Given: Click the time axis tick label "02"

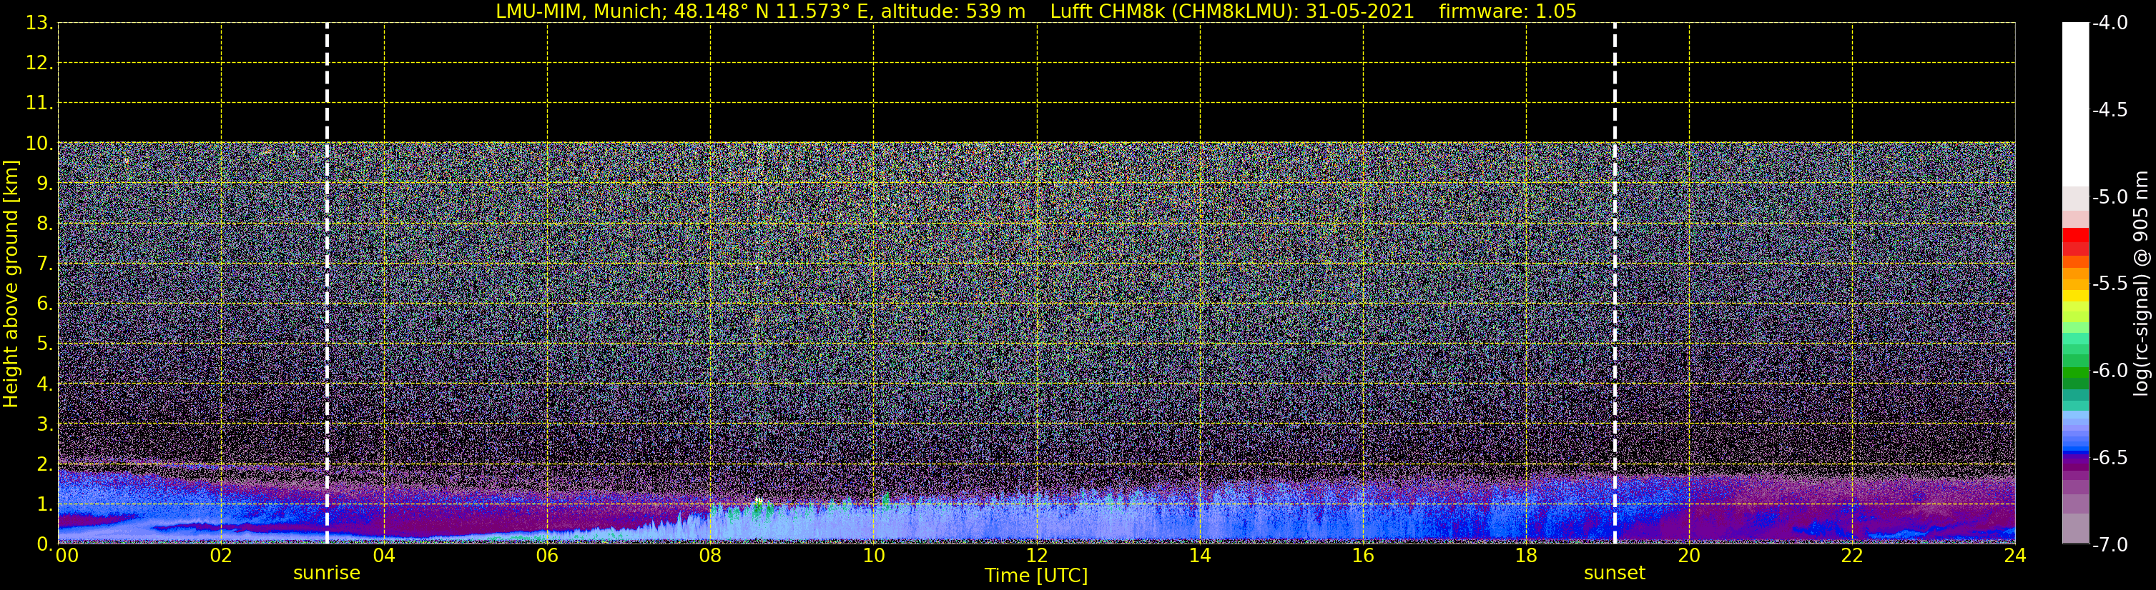Looking at the screenshot, I should tap(221, 556).
